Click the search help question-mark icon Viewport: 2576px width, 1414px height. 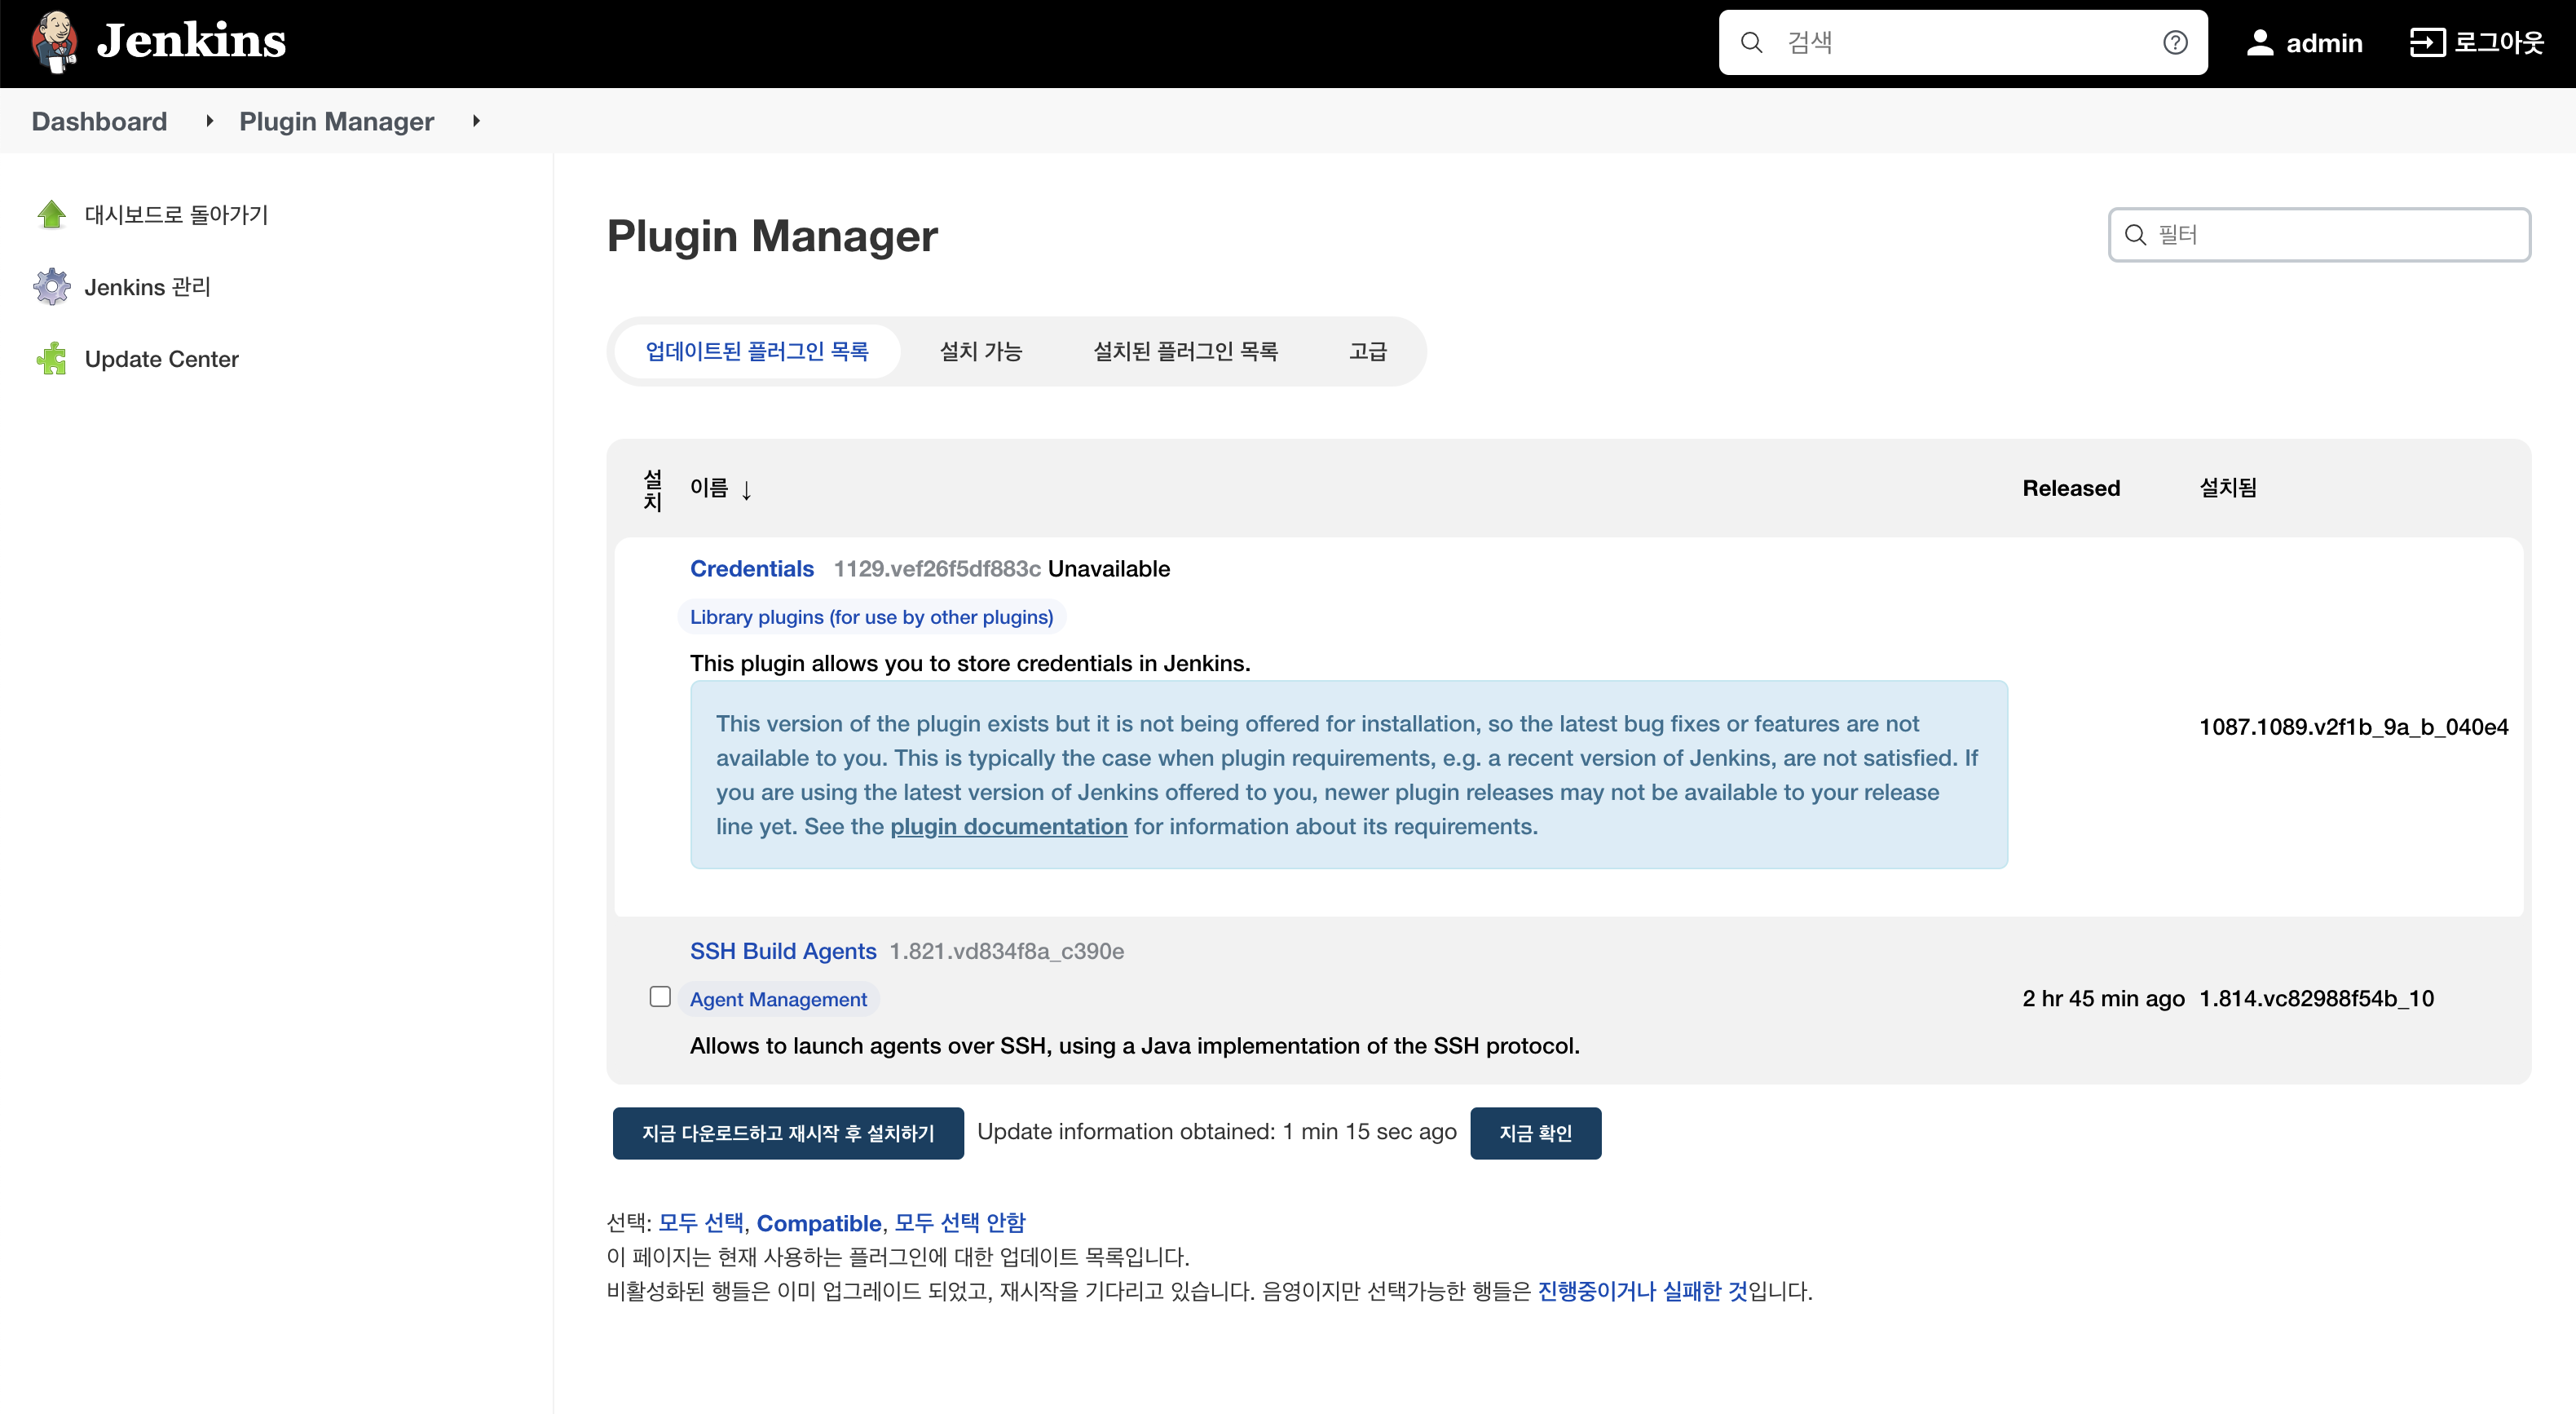2175,42
